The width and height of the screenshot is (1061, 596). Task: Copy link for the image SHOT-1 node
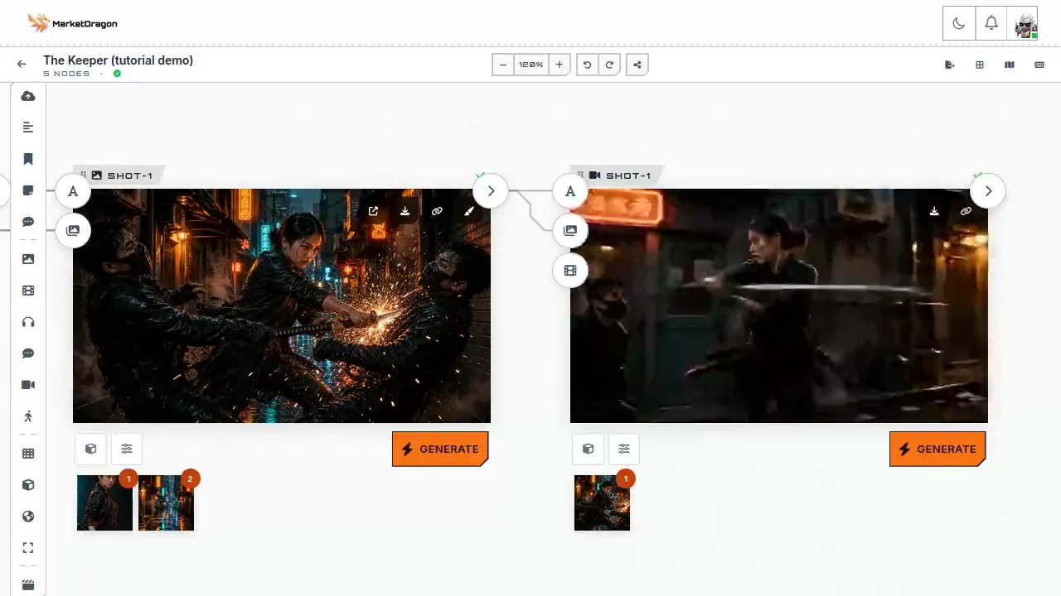437,211
